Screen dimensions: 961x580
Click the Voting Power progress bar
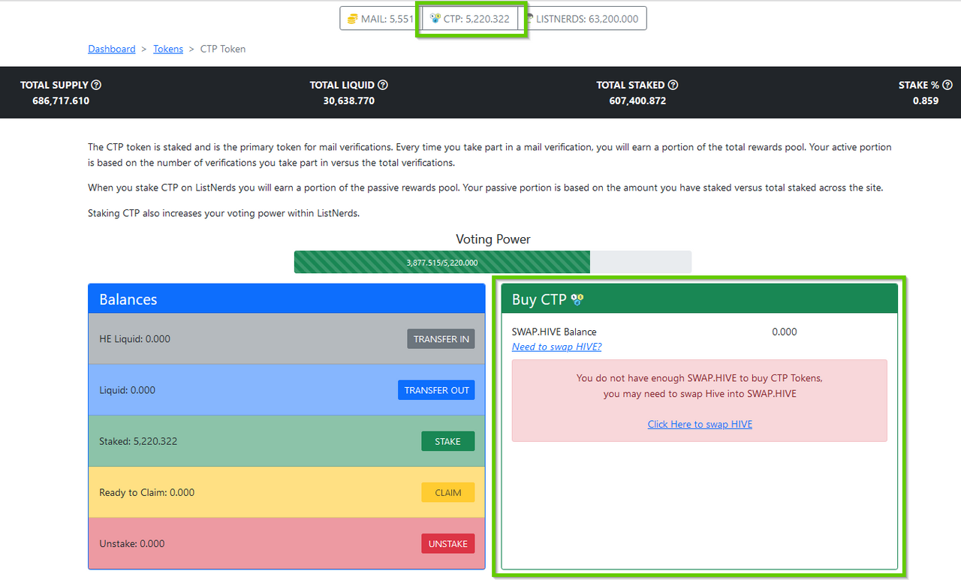pyautogui.click(x=493, y=262)
